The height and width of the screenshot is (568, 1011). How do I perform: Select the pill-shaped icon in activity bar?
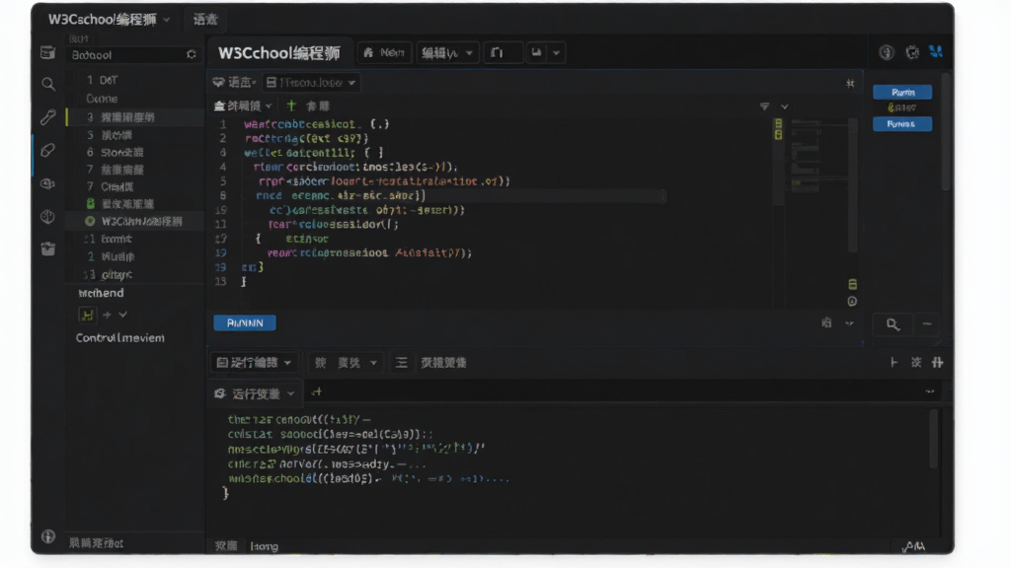[47, 150]
